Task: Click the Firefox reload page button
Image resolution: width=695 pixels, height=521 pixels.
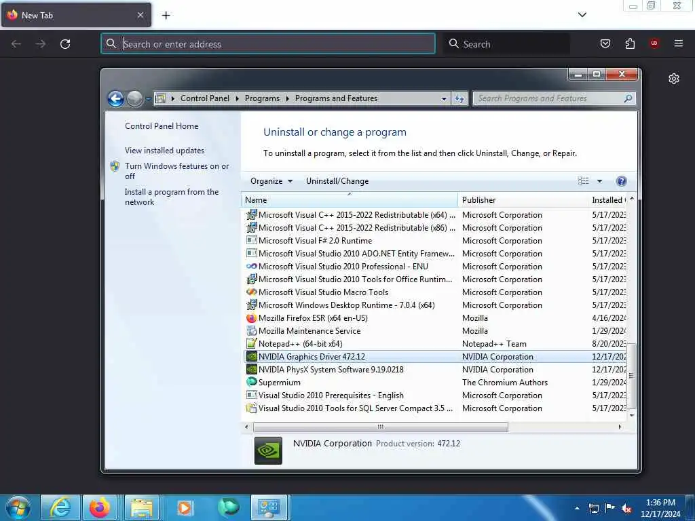Action: [x=65, y=44]
